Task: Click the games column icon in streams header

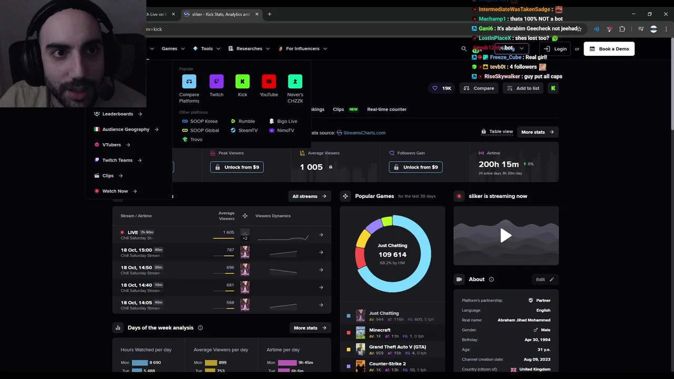Action: [x=245, y=216]
